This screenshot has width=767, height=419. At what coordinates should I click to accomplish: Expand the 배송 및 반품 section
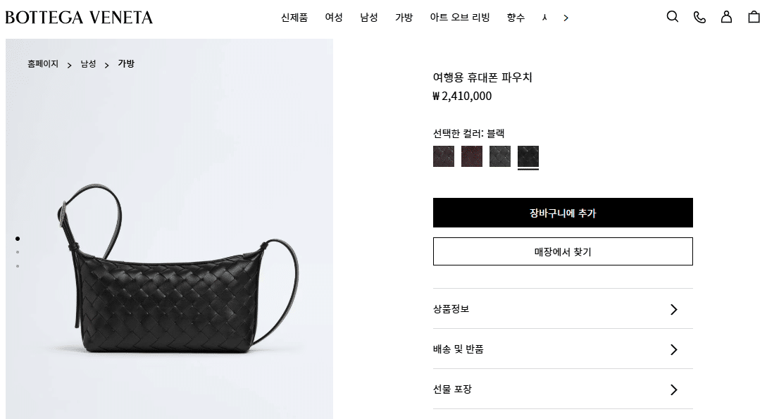pos(563,349)
